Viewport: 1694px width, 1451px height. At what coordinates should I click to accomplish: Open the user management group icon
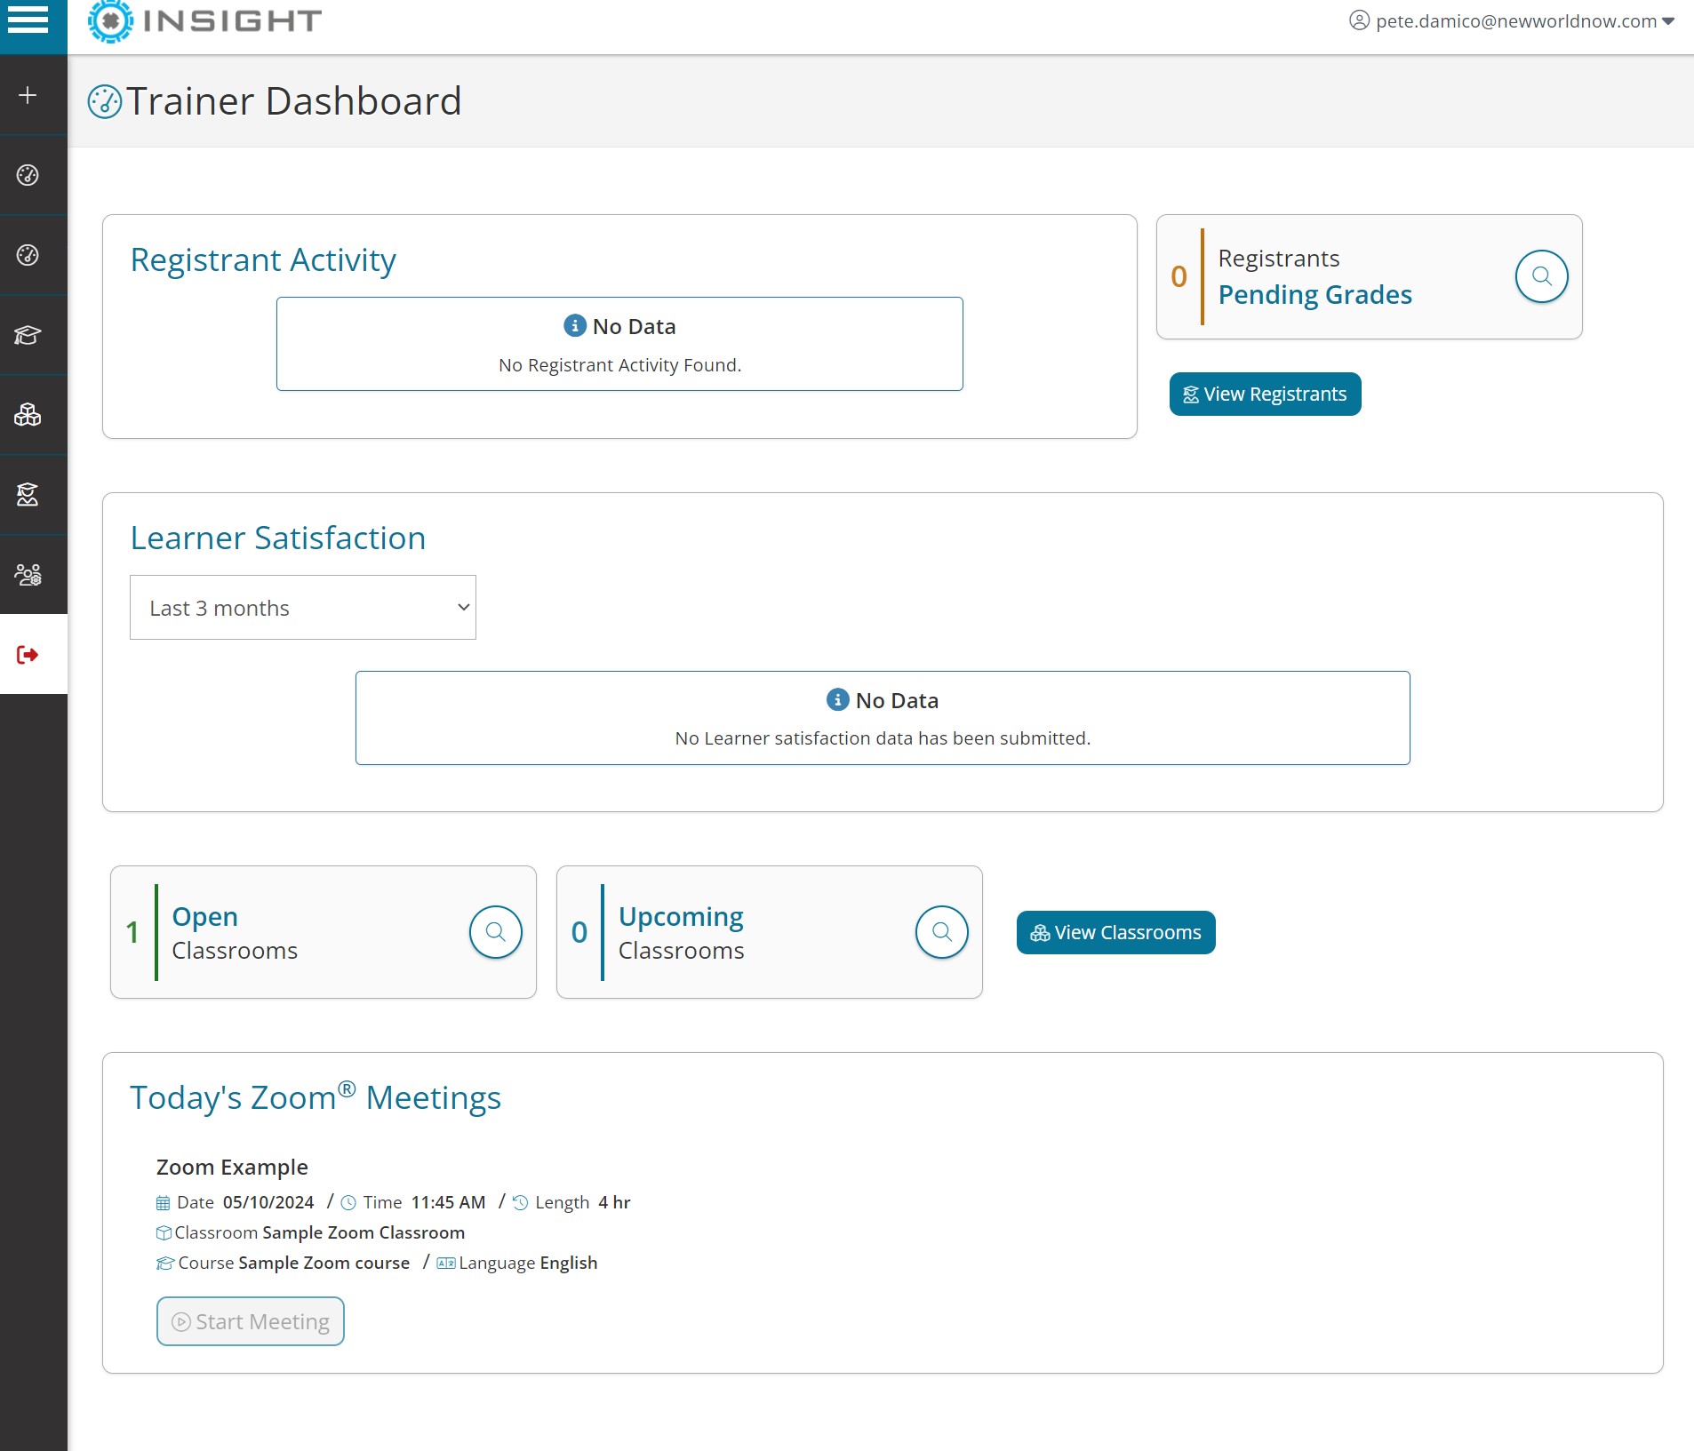click(28, 575)
